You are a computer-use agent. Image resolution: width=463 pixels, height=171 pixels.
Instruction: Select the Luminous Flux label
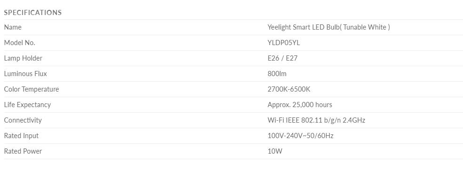[x=25, y=74]
